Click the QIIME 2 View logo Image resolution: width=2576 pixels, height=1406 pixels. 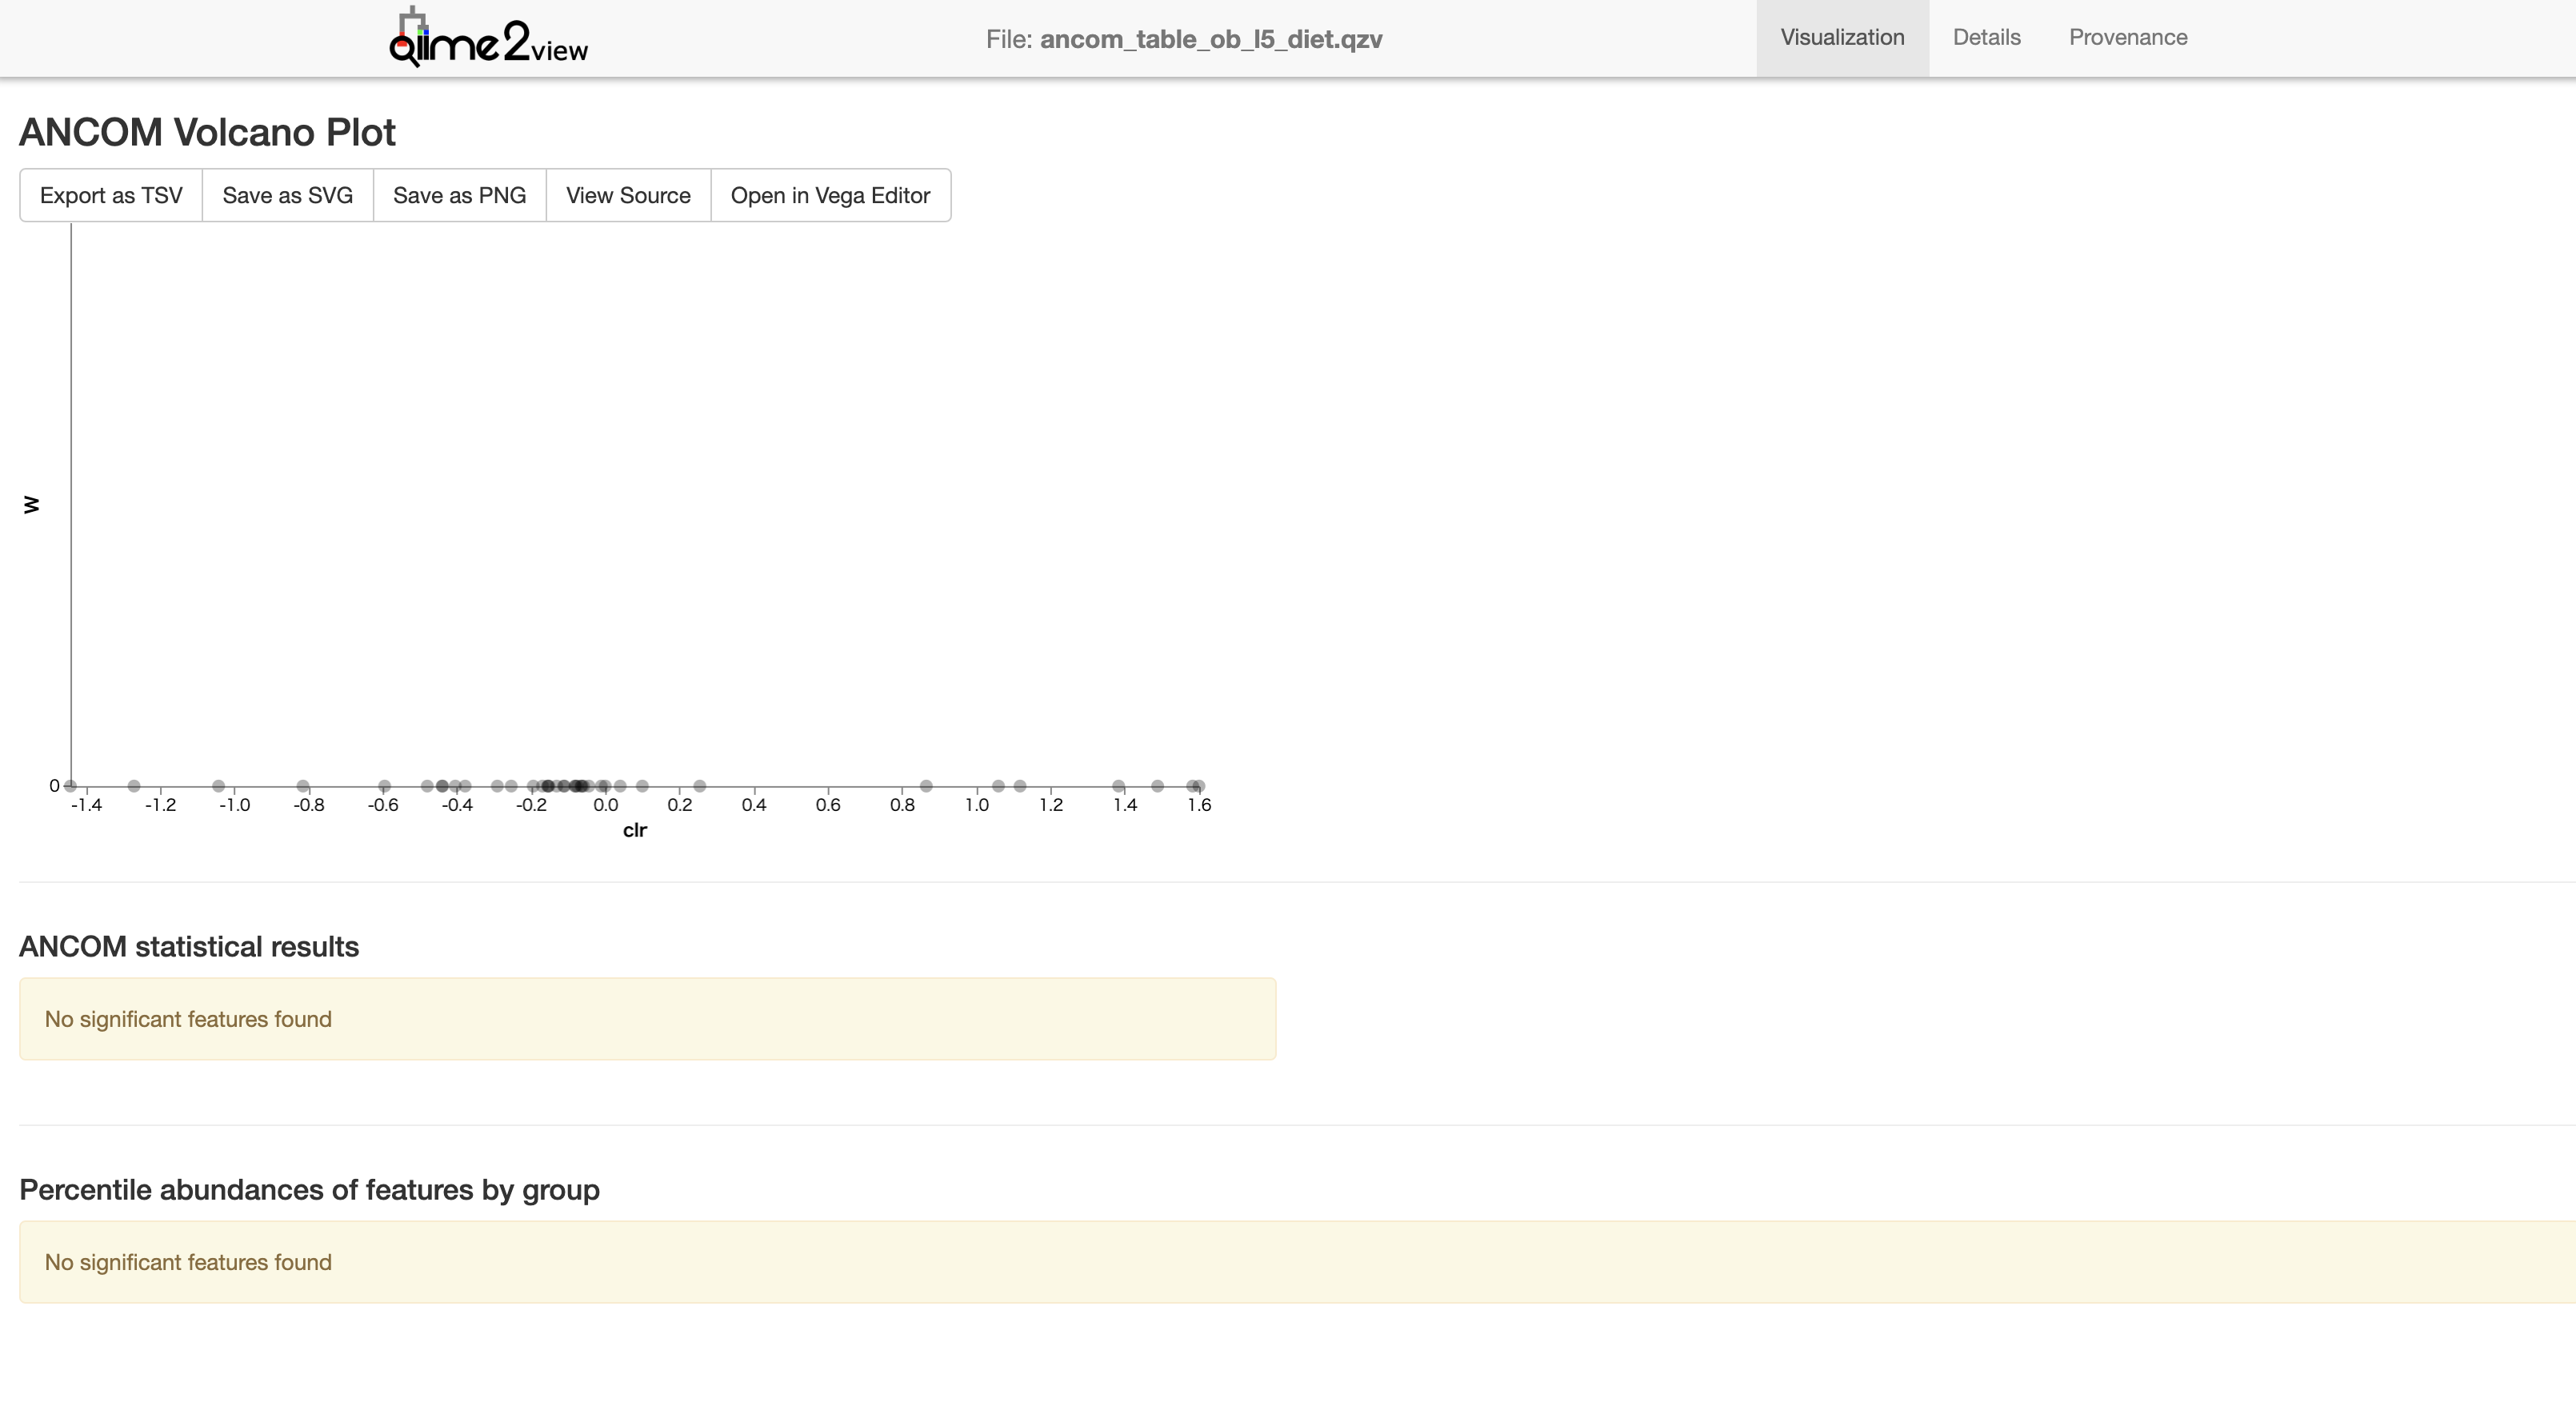488,40
